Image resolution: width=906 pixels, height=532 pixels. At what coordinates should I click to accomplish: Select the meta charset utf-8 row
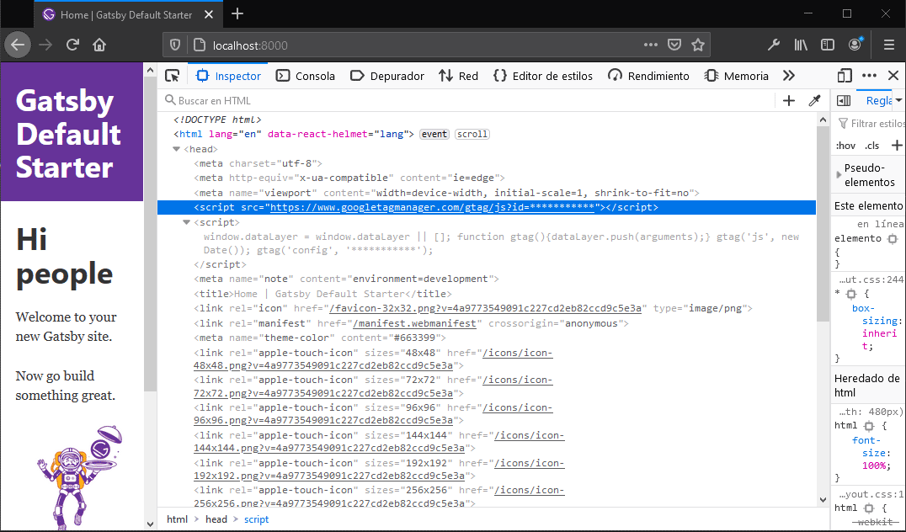click(x=487, y=163)
